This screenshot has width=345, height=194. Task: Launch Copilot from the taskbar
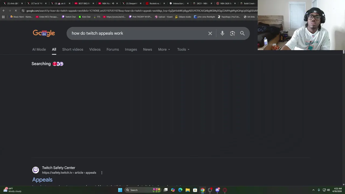pyautogui.click(x=173, y=190)
